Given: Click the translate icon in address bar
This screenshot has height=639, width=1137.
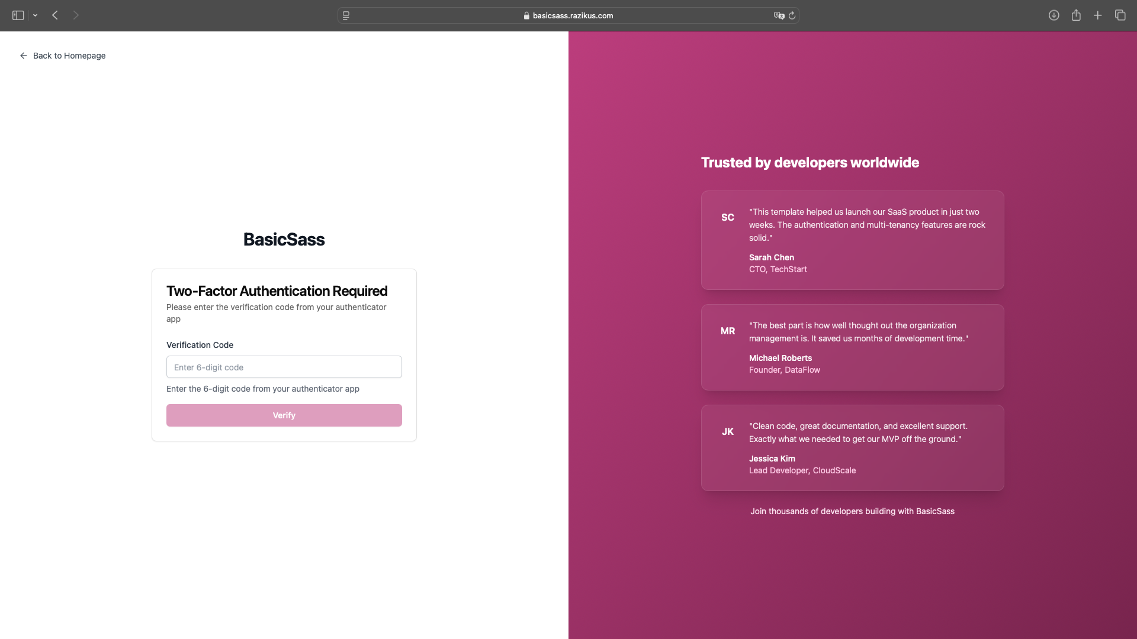Looking at the screenshot, I should click(x=779, y=15).
